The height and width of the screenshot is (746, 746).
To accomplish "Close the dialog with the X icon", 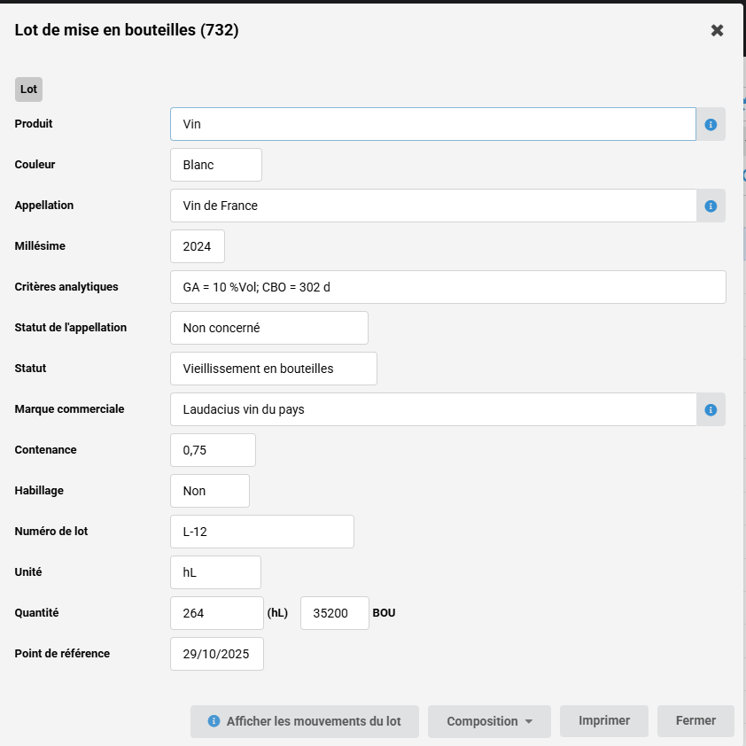I will [718, 30].
